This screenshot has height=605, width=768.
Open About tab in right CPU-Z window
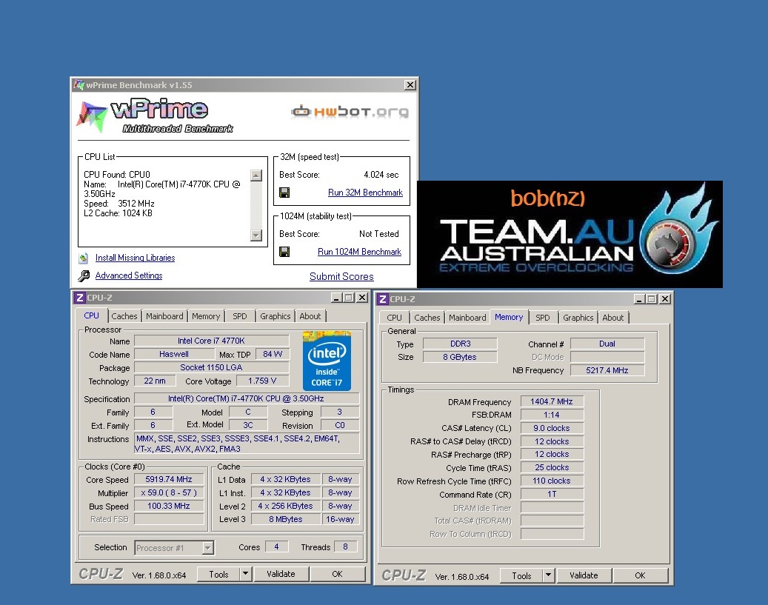point(612,318)
